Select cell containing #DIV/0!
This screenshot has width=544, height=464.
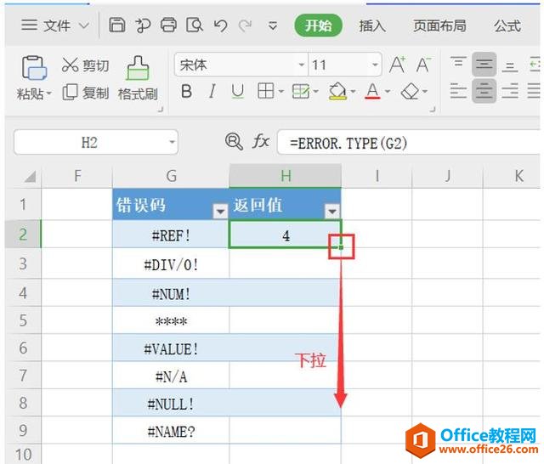pyautogui.click(x=171, y=265)
